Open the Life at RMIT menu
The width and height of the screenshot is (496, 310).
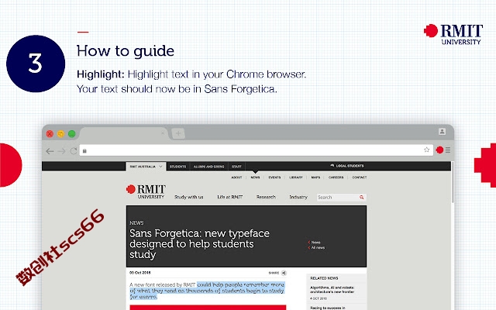pos(229,197)
